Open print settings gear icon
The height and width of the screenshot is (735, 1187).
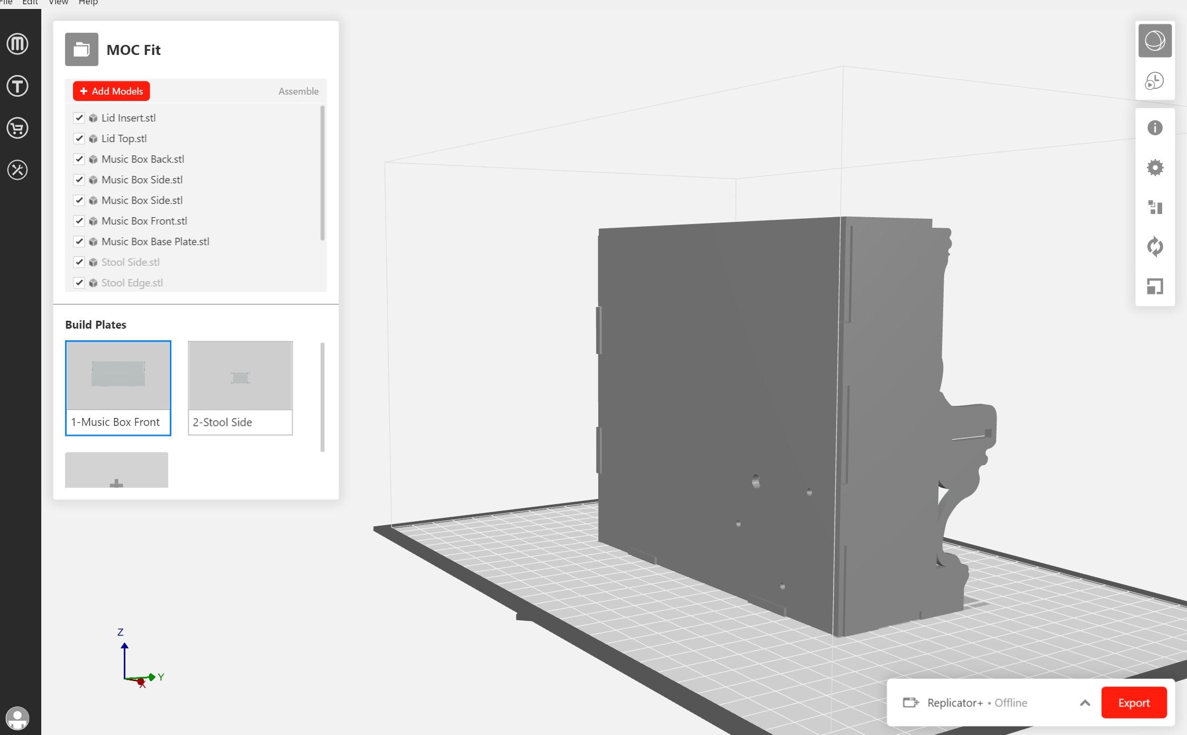point(1154,168)
